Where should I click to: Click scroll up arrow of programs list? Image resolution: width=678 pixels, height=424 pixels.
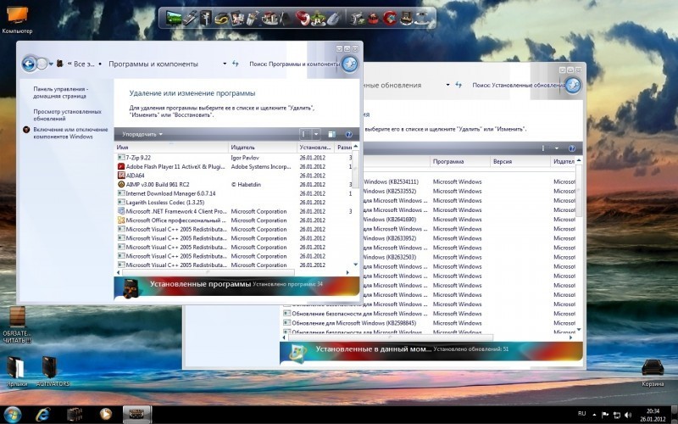pos(355,146)
